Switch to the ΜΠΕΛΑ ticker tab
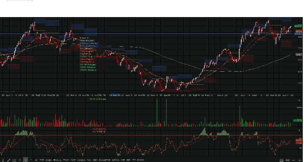The width and height of the screenshot is (304, 162). pyautogui.click(x=115, y=160)
